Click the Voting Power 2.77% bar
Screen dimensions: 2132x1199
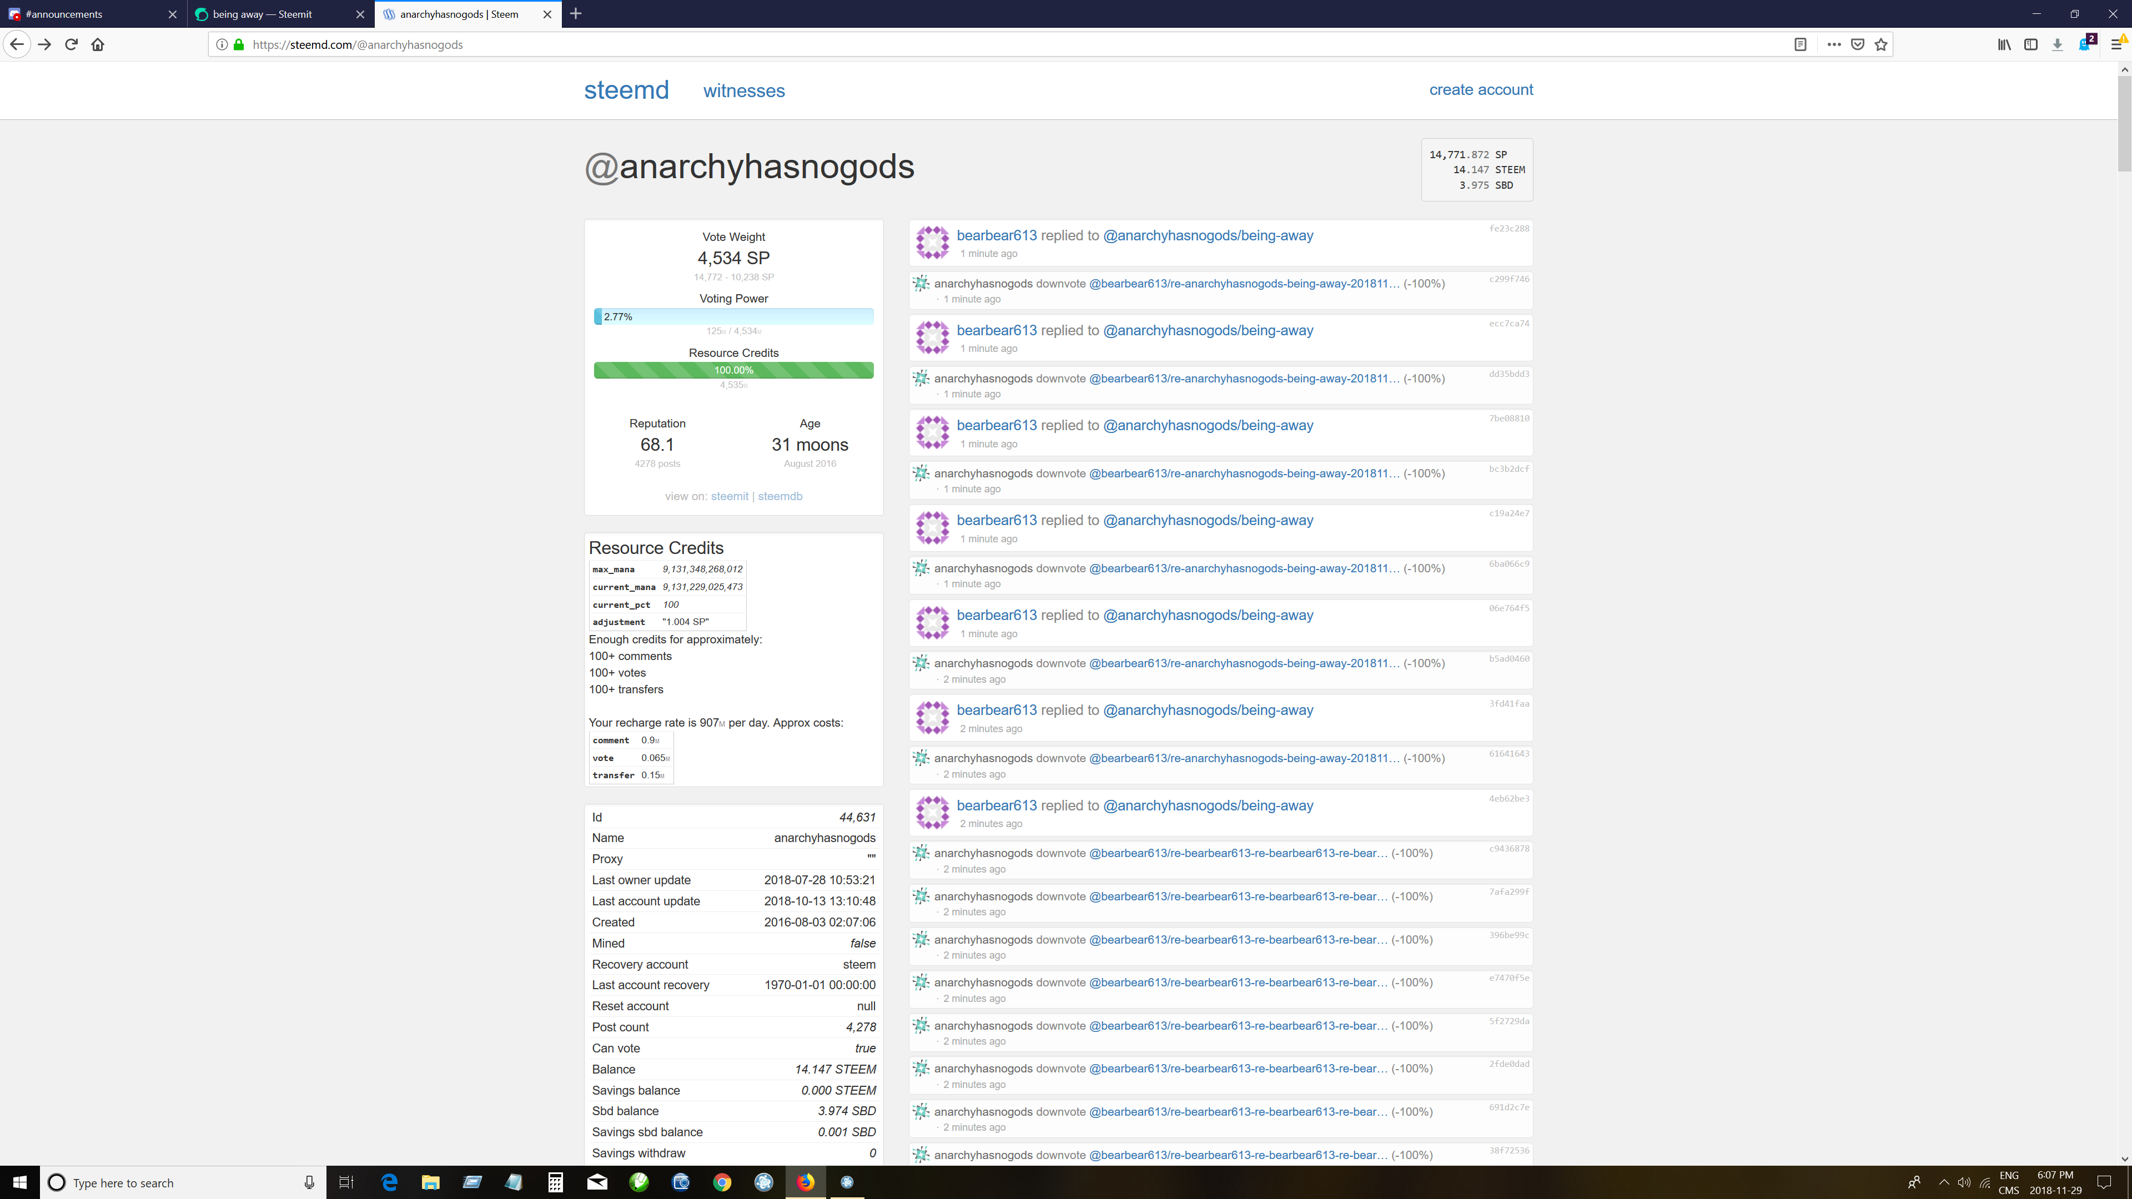pos(733,317)
